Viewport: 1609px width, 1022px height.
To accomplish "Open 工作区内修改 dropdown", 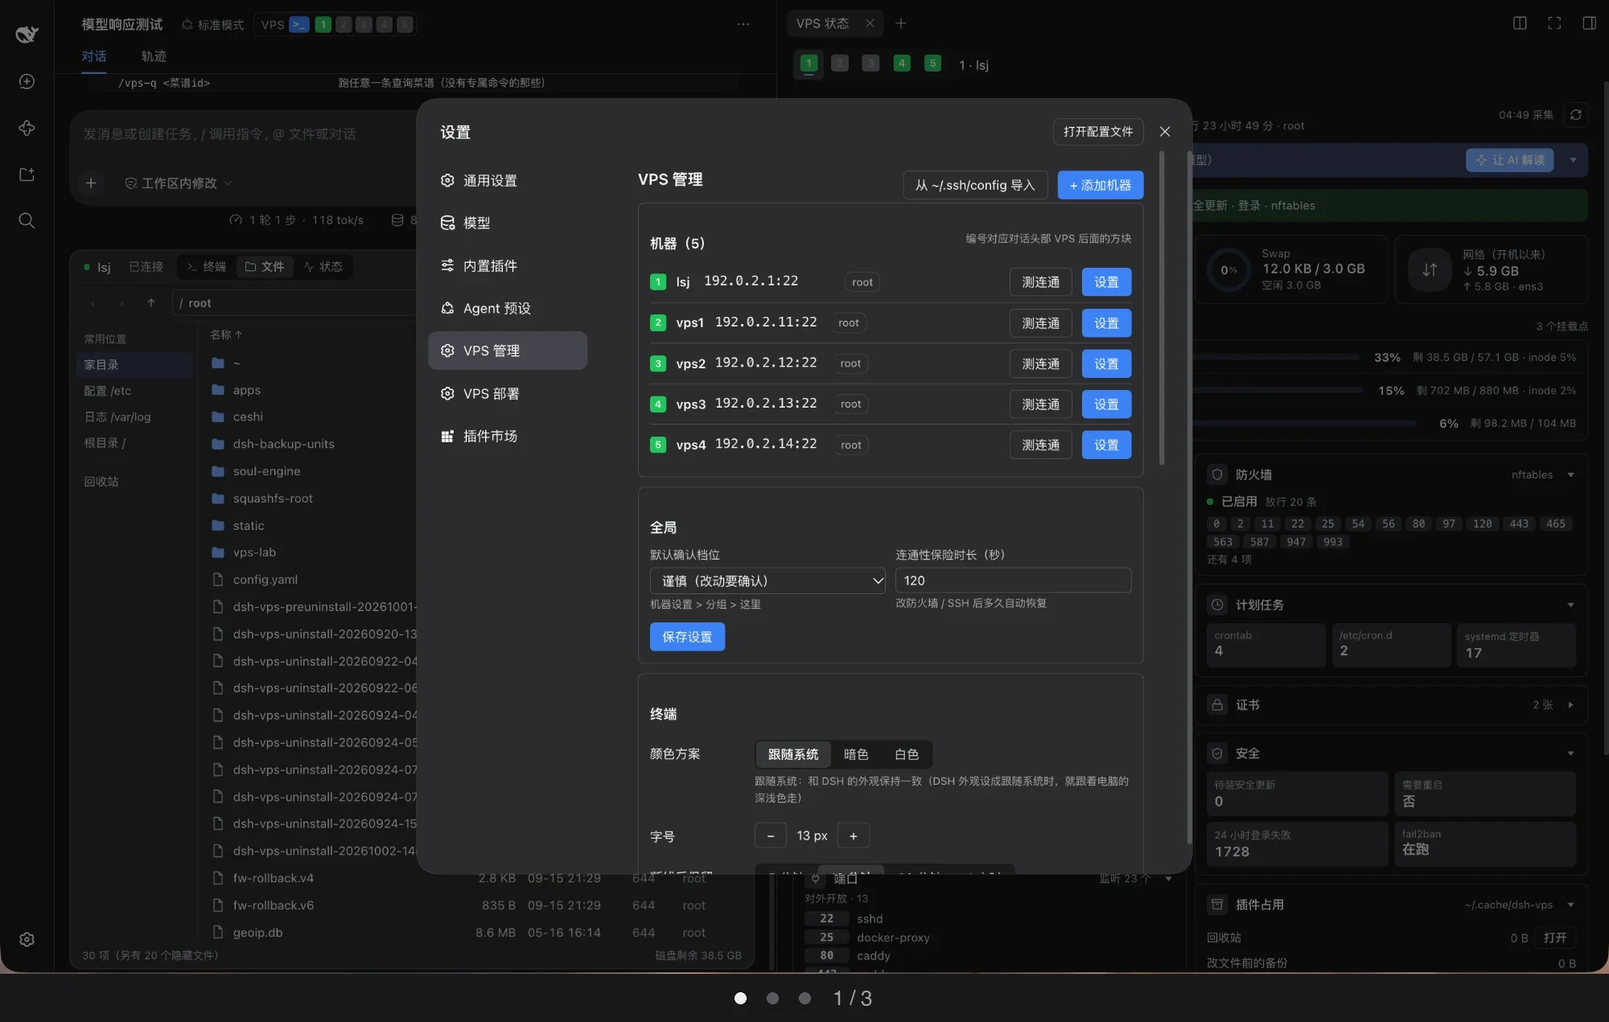I will [x=179, y=184].
